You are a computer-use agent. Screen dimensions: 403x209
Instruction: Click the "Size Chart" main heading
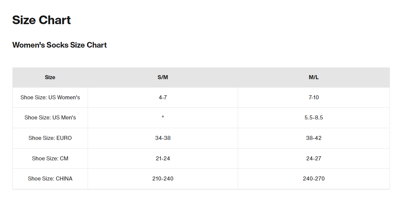[41, 20]
